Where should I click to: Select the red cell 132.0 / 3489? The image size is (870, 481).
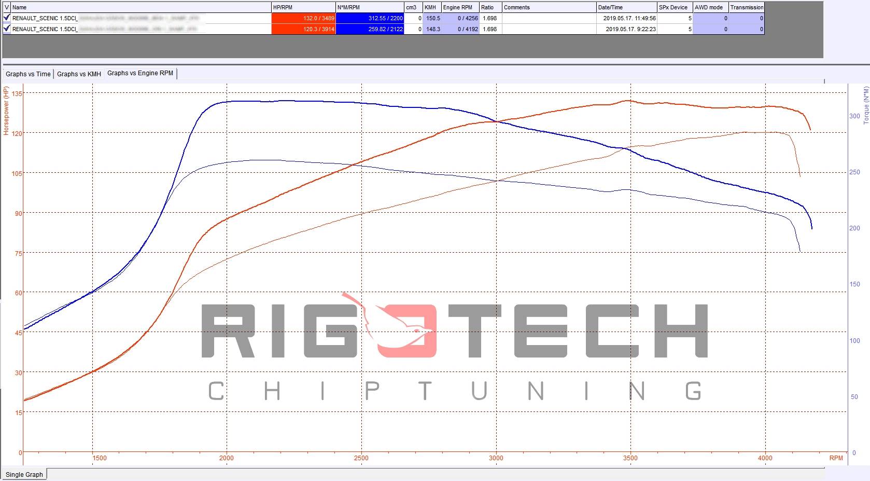pos(303,18)
